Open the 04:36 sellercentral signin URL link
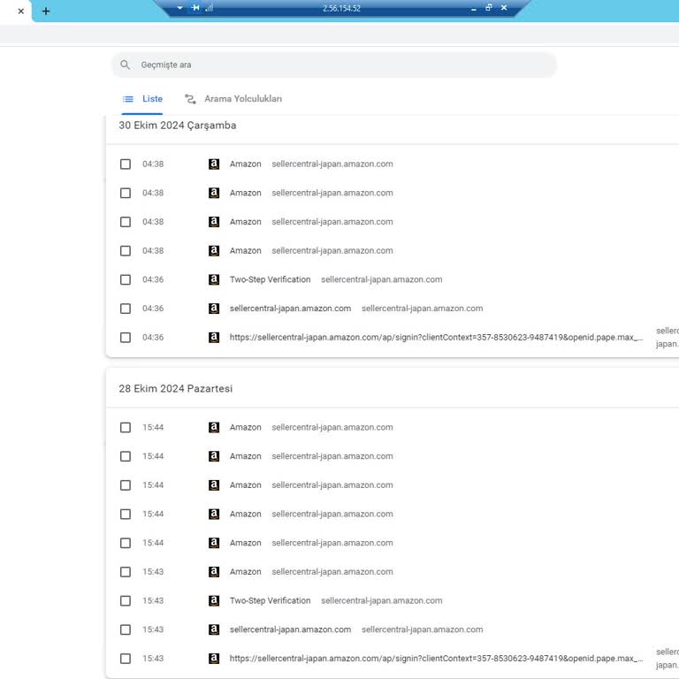 tap(436, 338)
